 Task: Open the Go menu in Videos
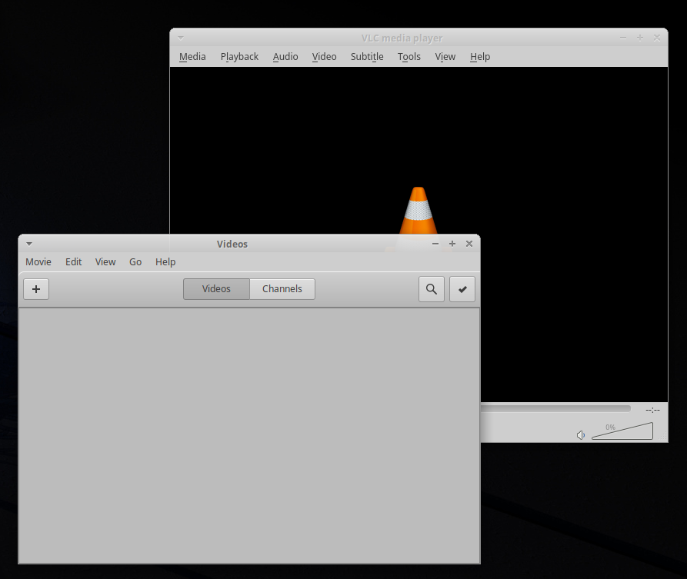coord(135,261)
